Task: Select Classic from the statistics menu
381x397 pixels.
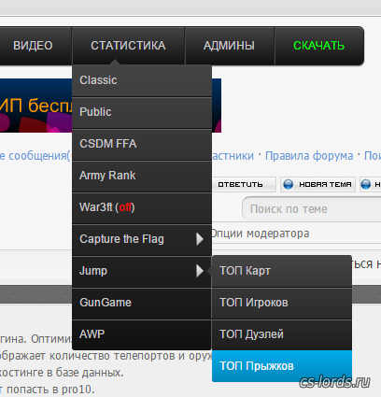Action: click(x=142, y=80)
